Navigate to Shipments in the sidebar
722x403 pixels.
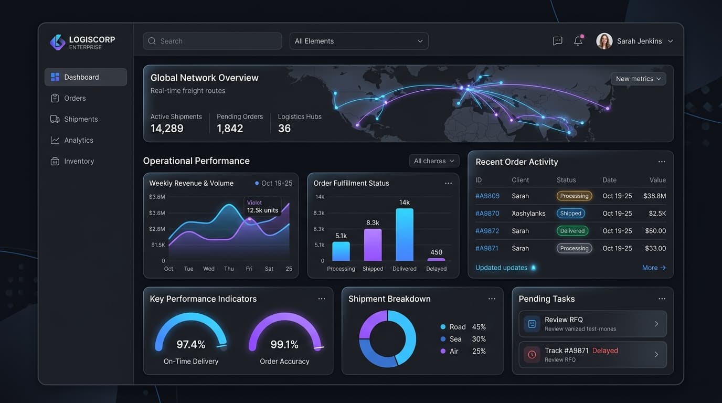point(86,119)
